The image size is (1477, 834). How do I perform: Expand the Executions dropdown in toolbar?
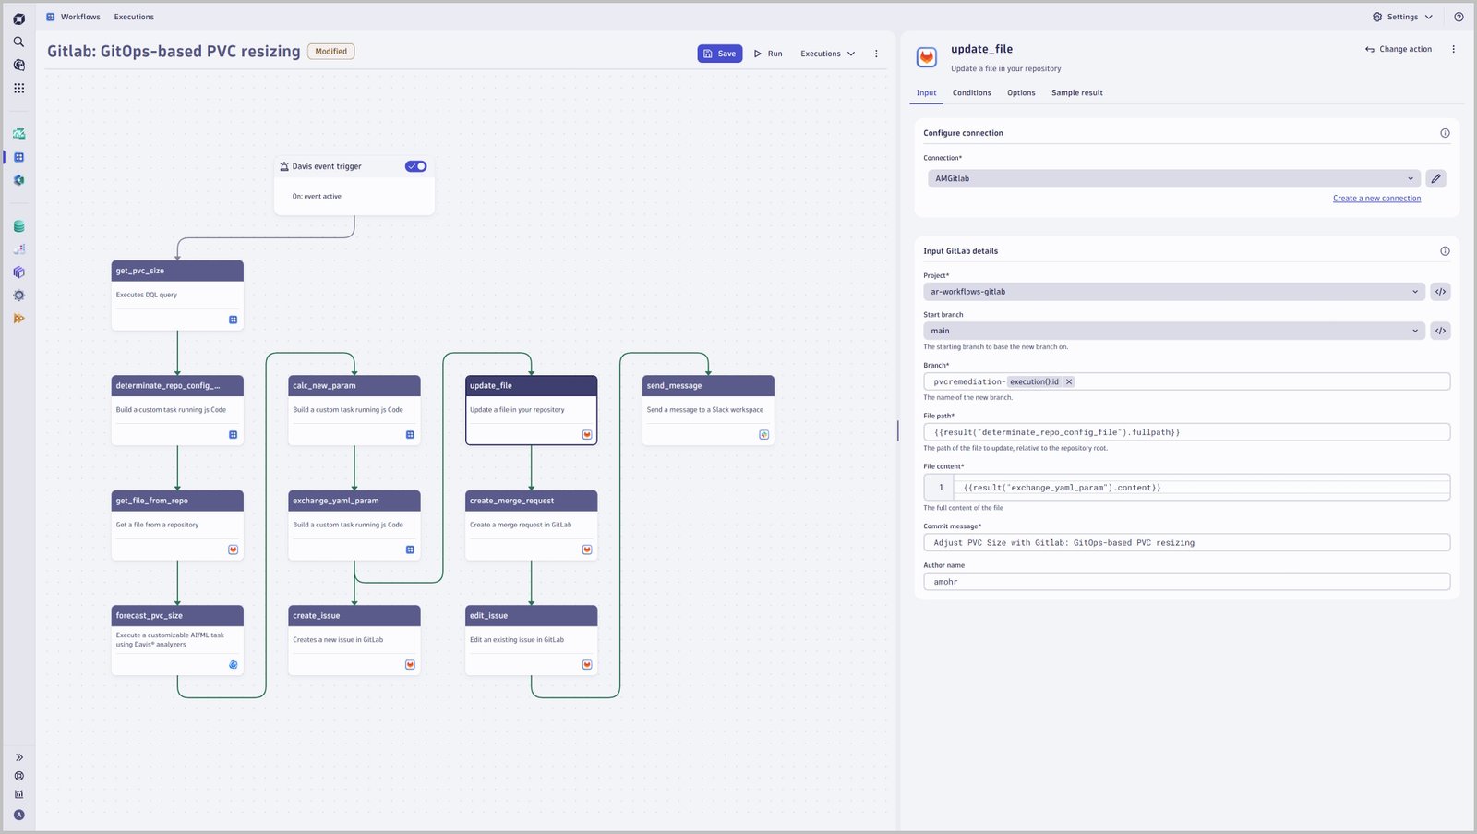[827, 54]
